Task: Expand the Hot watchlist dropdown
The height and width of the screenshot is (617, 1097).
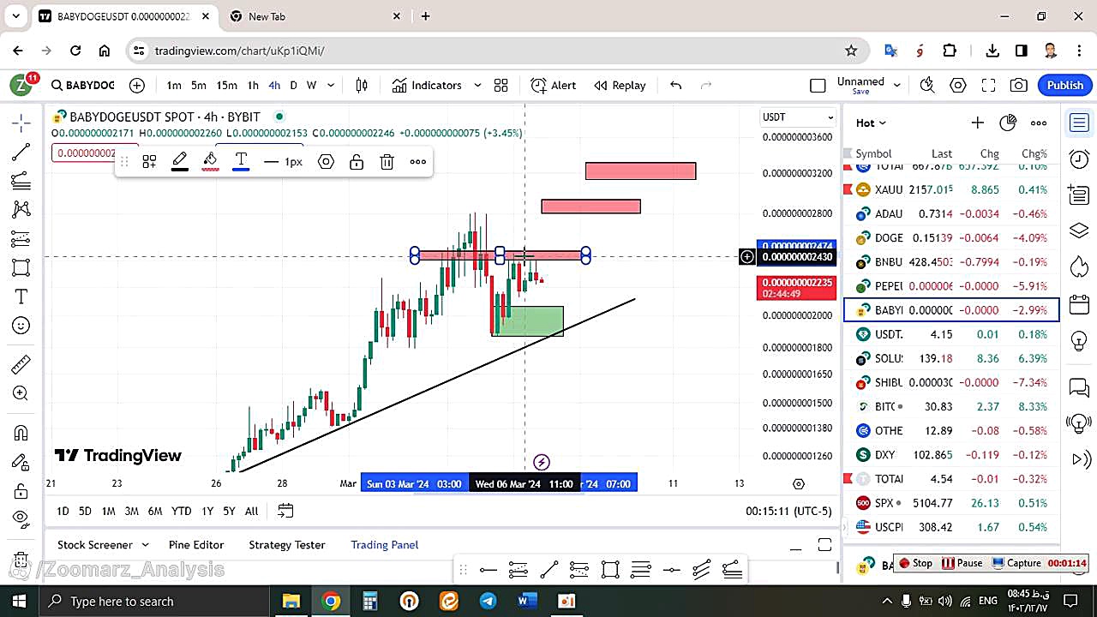Action: pyautogui.click(x=871, y=123)
